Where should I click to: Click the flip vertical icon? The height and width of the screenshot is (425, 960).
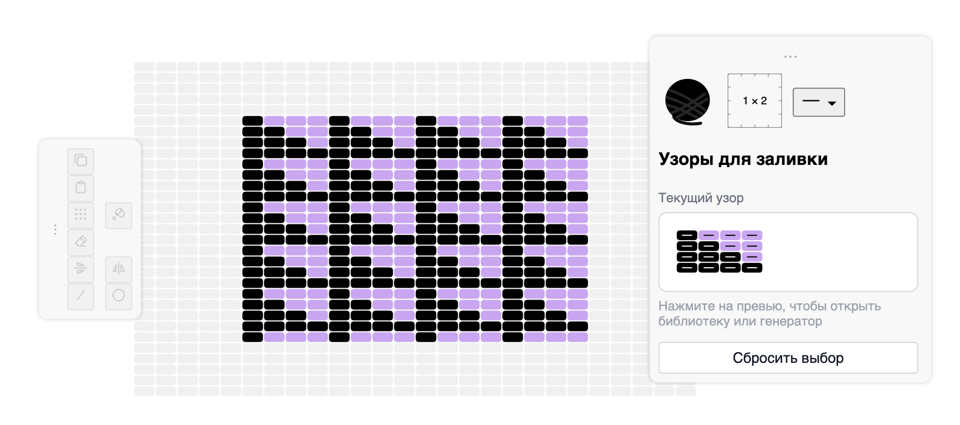click(x=81, y=269)
